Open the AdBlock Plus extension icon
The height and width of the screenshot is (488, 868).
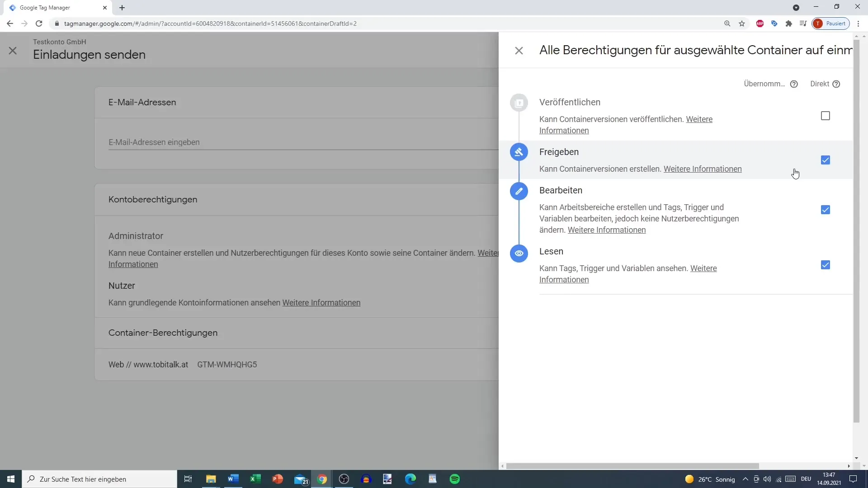point(760,23)
